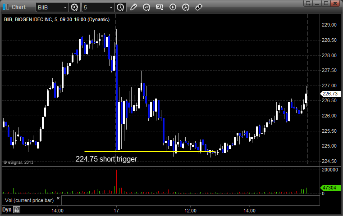
Task: Open symbol settings gear menu
Action: [x=74, y=8]
